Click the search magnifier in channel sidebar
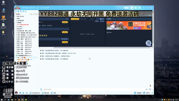This screenshot has width=179, height=101. 25,12
